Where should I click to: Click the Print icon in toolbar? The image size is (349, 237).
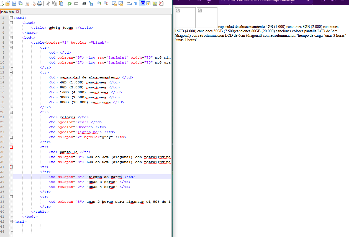[x=40, y=4]
